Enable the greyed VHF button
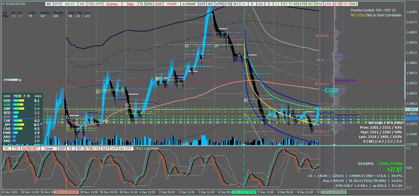The width and height of the screenshot is (419, 196). pos(114,148)
